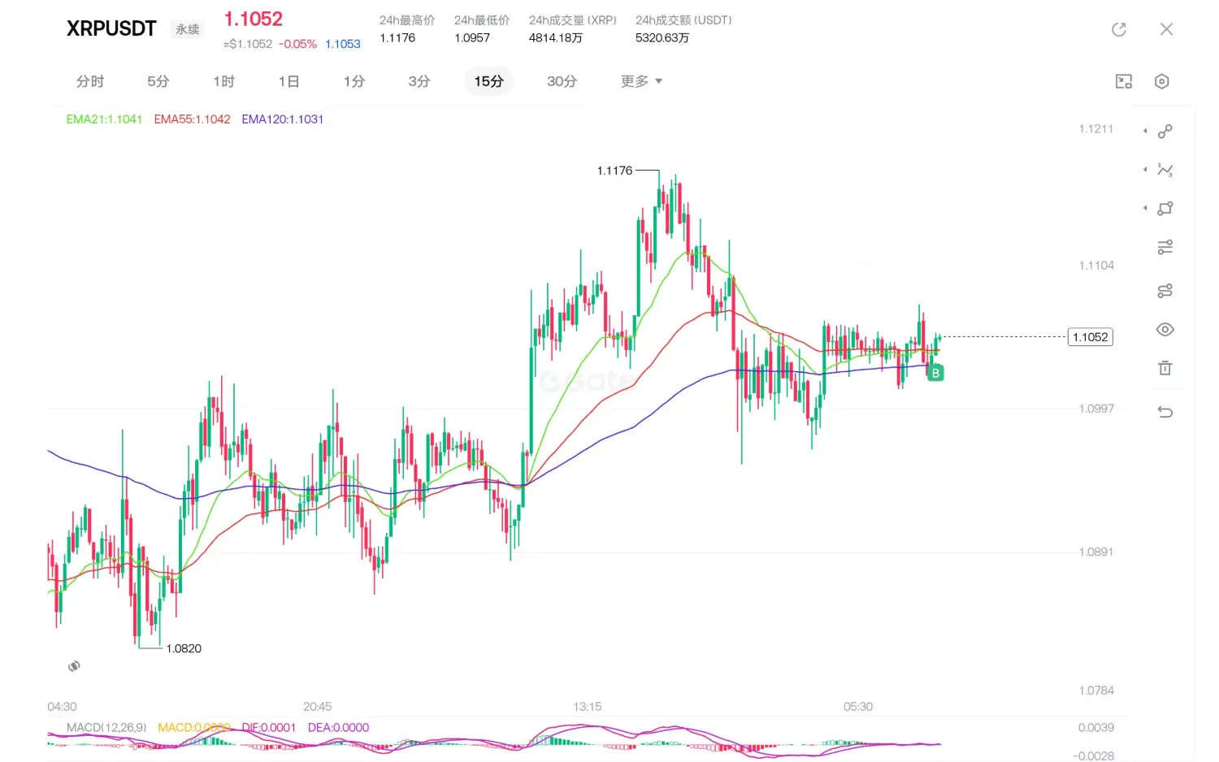The height and width of the screenshot is (762, 1219).
Task: Open the indicator parameter sliders icon
Action: tap(1165, 247)
